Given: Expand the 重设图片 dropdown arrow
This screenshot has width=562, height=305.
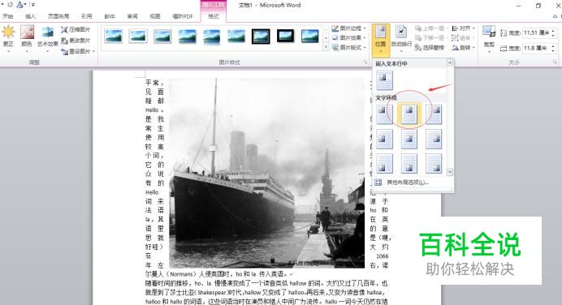Looking at the screenshot, I should click(x=94, y=52).
